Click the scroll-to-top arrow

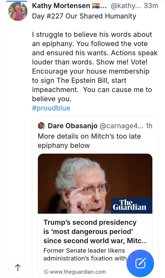point(17,267)
